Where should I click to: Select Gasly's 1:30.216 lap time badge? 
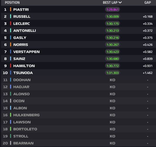[x=112, y=38]
